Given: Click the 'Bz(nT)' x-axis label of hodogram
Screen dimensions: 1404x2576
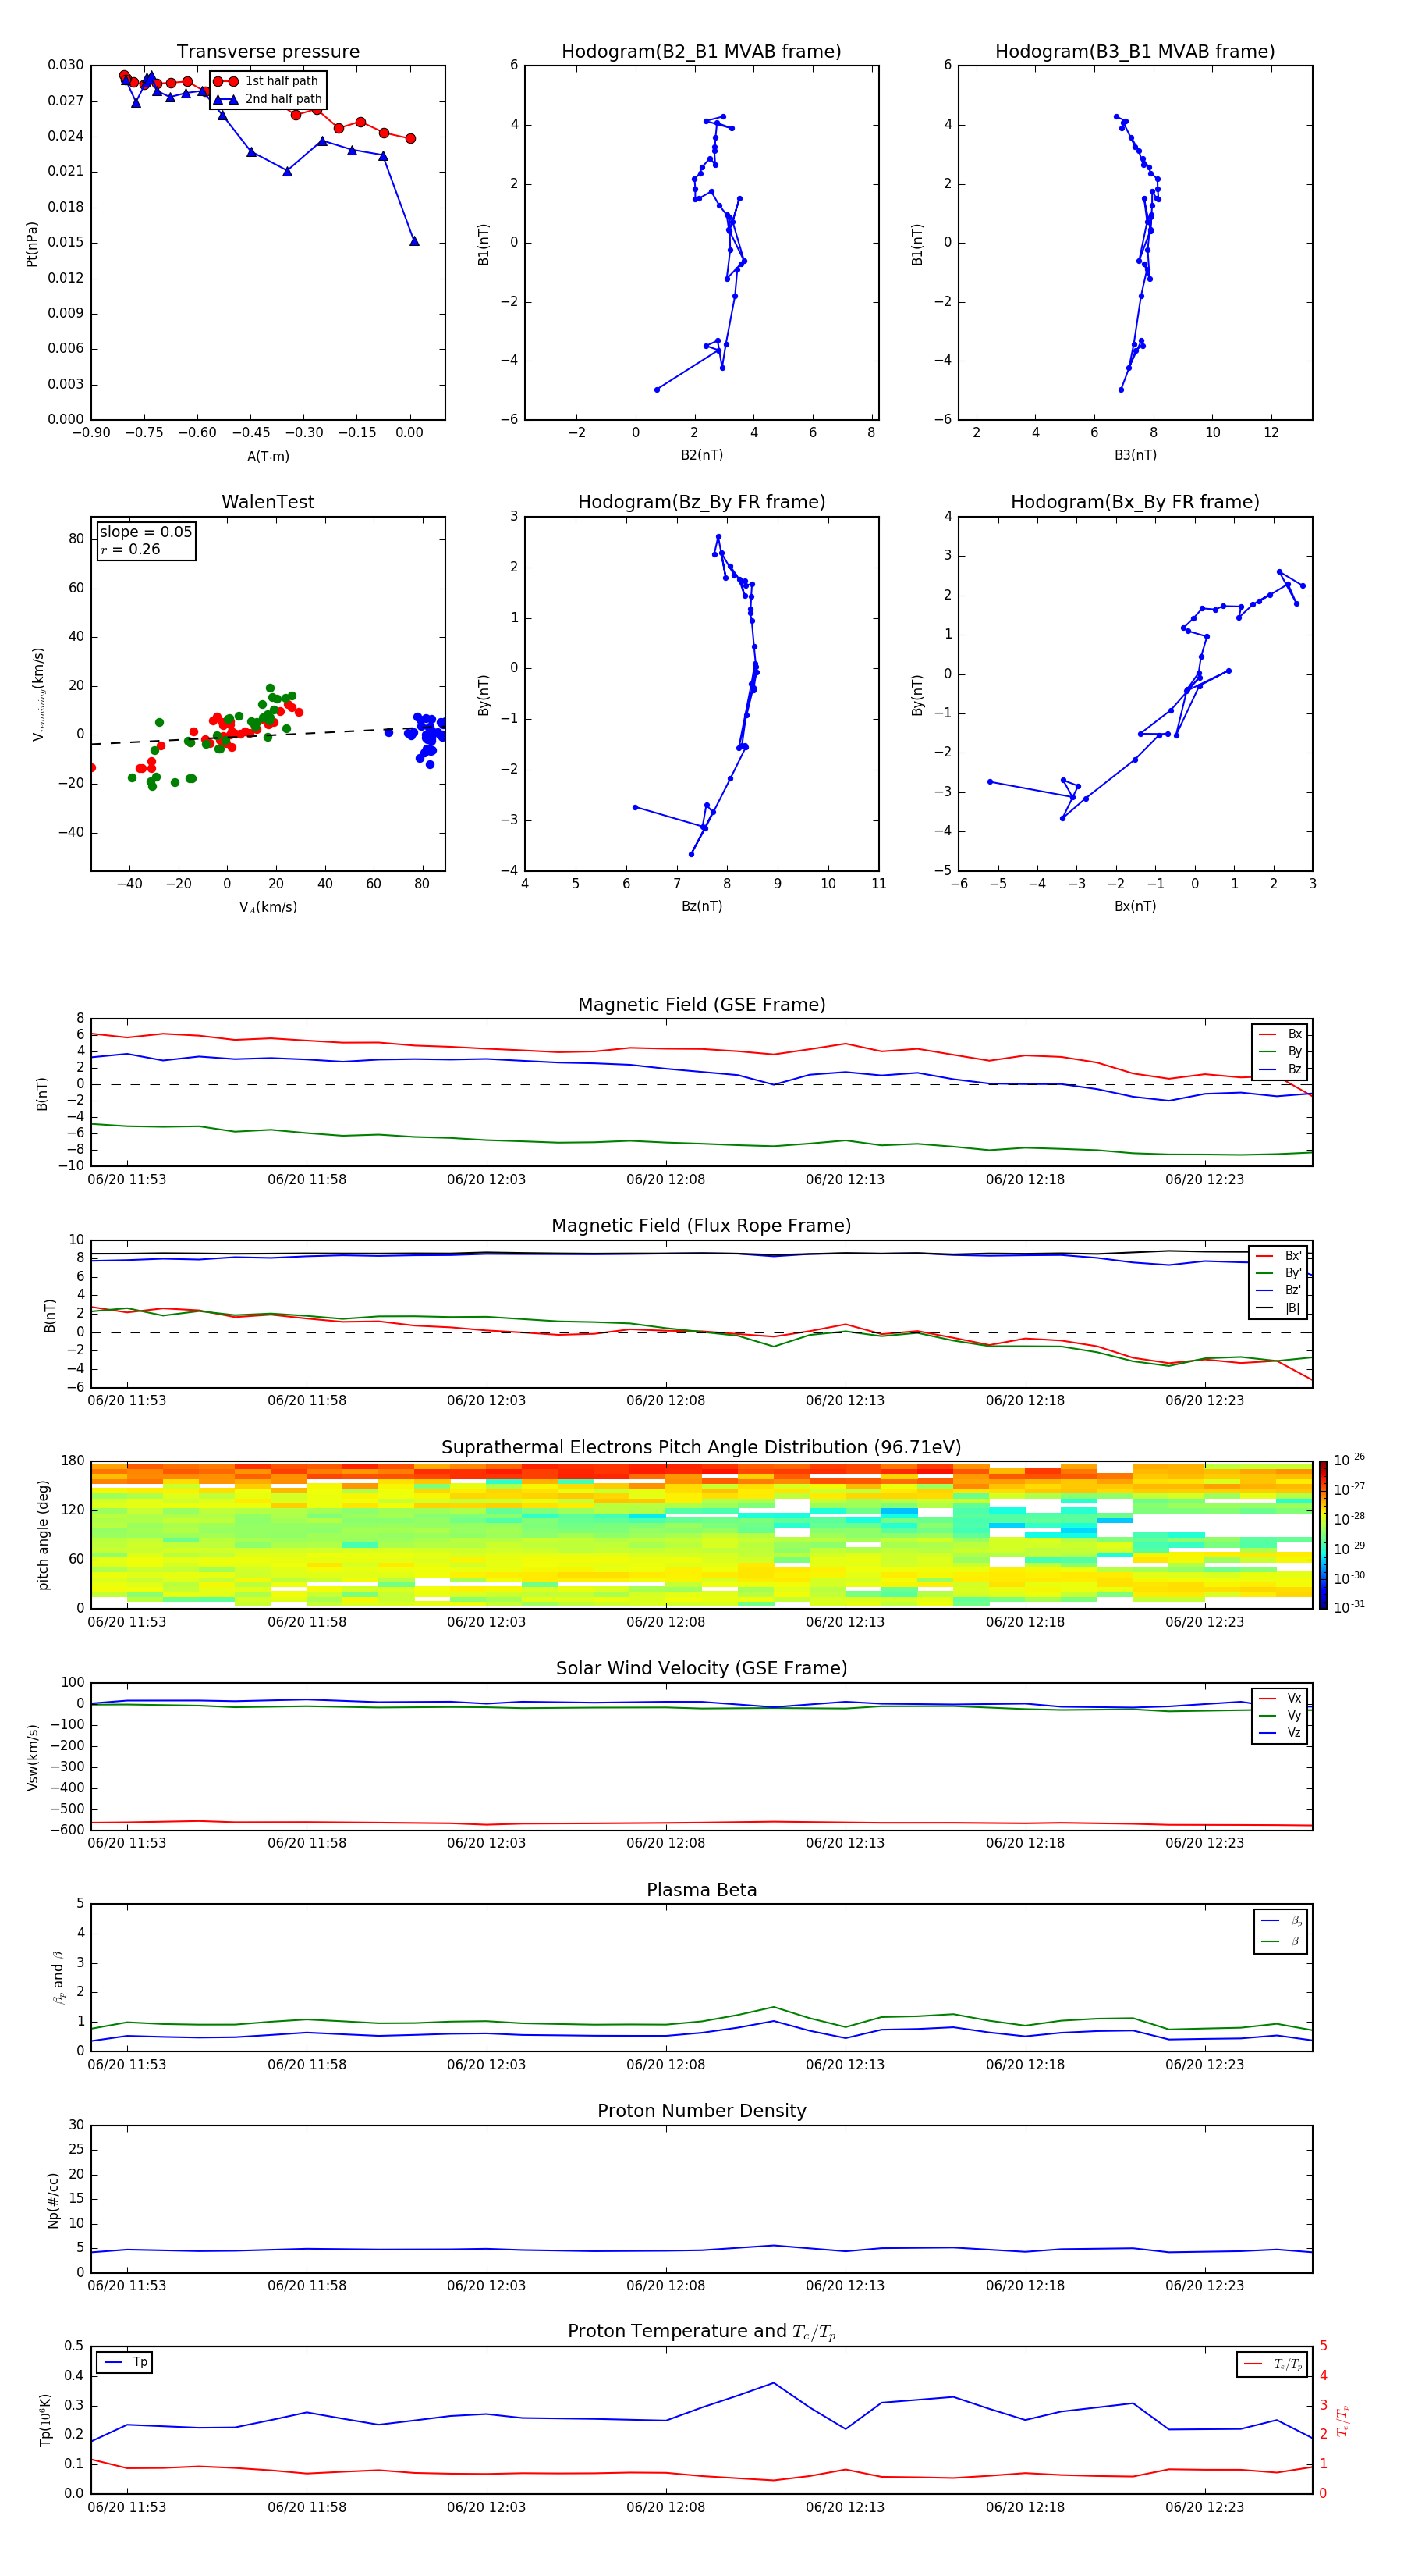Looking at the screenshot, I should [x=701, y=906].
